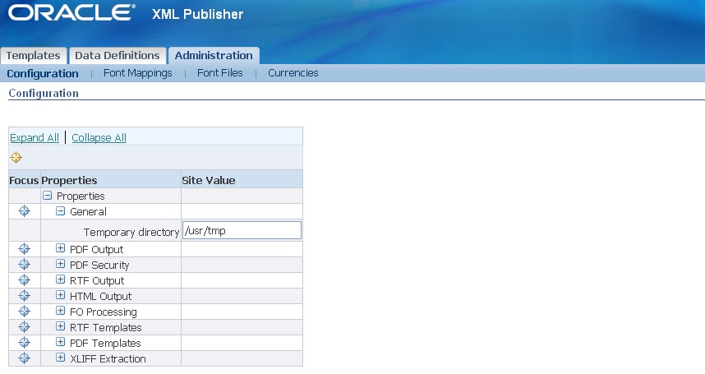This screenshot has width=705, height=374.
Task: Click the PDF Security row label
Action: [99, 265]
